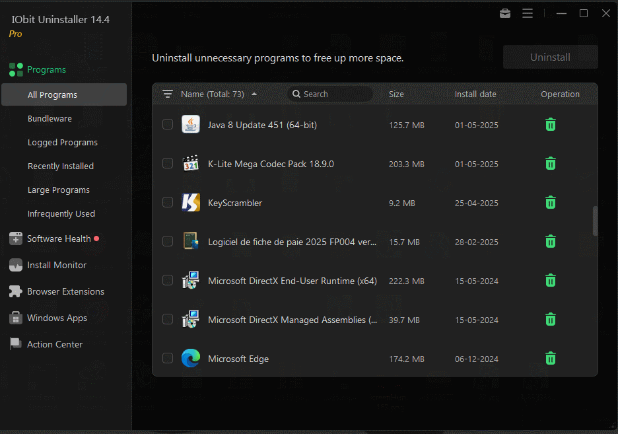This screenshot has width=618, height=434.
Task: Click the Logiciel de fiche de paie icon
Action: (x=191, y=241)
